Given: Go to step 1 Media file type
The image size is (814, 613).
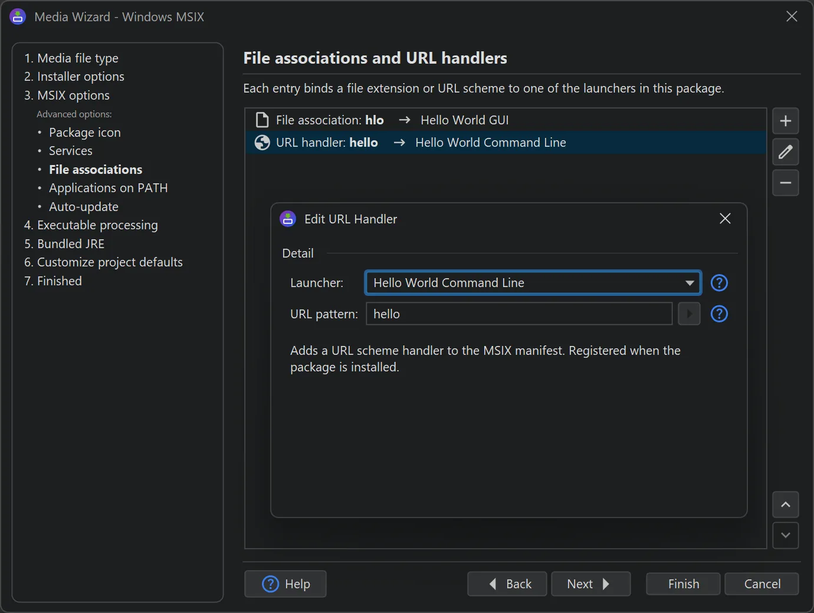Looking at the screenshot, I should [71, 58].
